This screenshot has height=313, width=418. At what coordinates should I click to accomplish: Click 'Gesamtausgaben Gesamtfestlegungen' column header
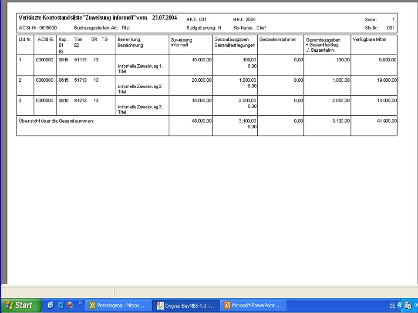[235, 42]
